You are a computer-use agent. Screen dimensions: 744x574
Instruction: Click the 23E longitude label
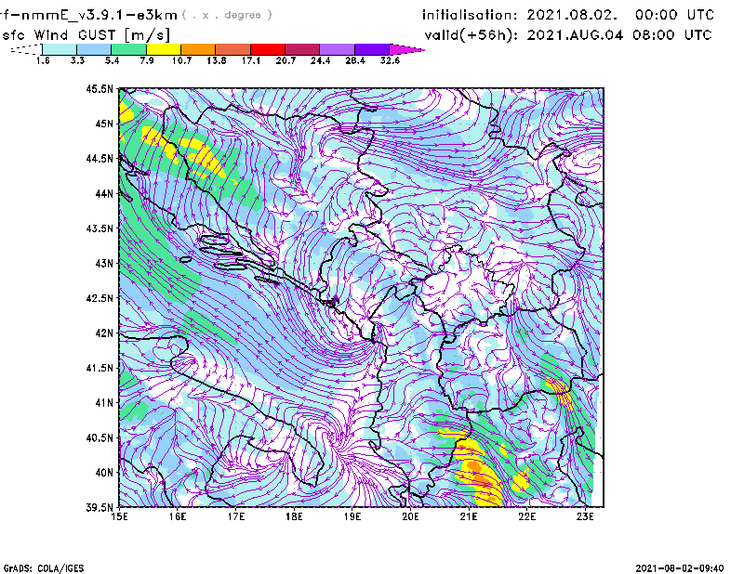tap(585, 516)
